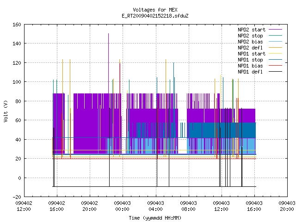Click the 'NPD1 bias' legend label
This screenshot has height=222, width=296.
point(250,66)
